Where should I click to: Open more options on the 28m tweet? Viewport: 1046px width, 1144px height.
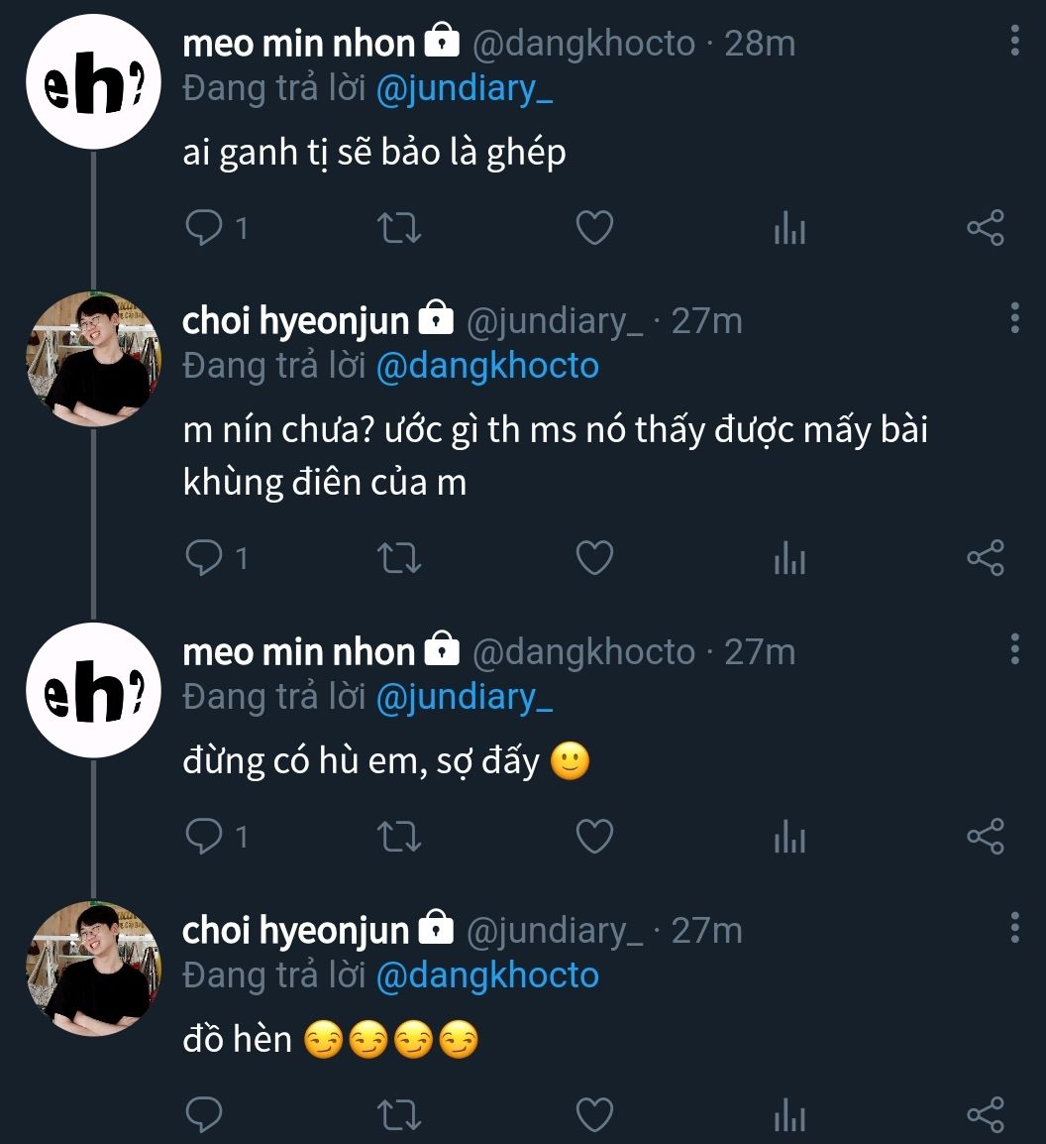1014,41
